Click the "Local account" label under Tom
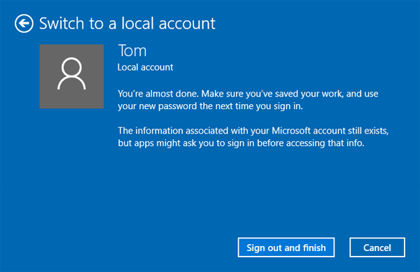This screenshot has height=272, width=420. pyautogui.click(x=146, y=67)
